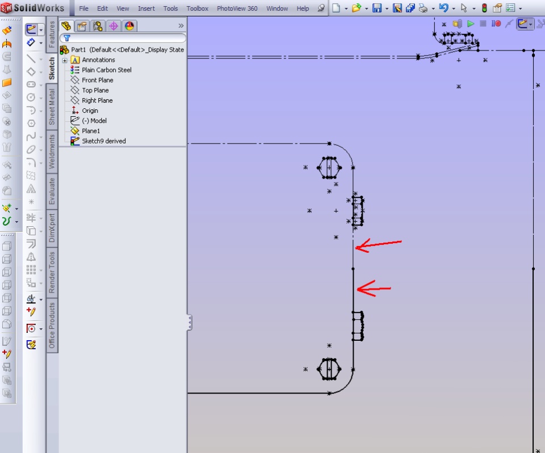Click the Extruded Boss/Base sheet metal flange icon

(x=7, y=31)
